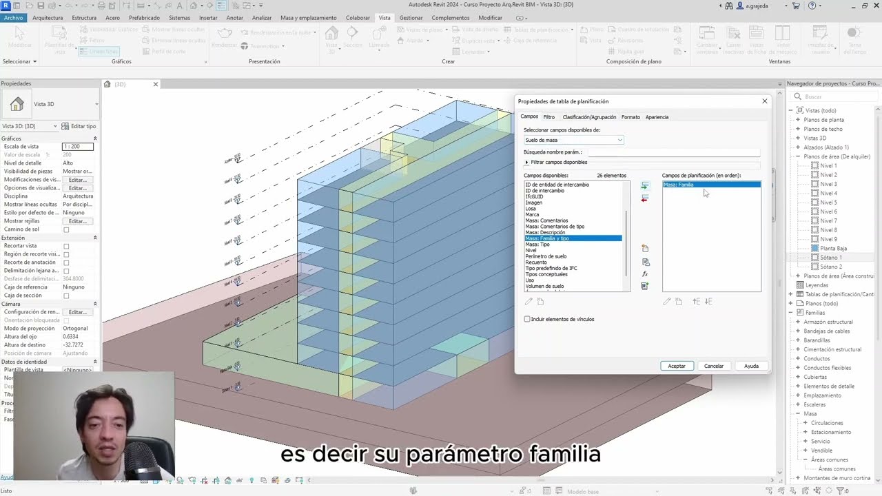Switch to the Filtro tab
The image size is (882, 496).
[x=548, y=117]
